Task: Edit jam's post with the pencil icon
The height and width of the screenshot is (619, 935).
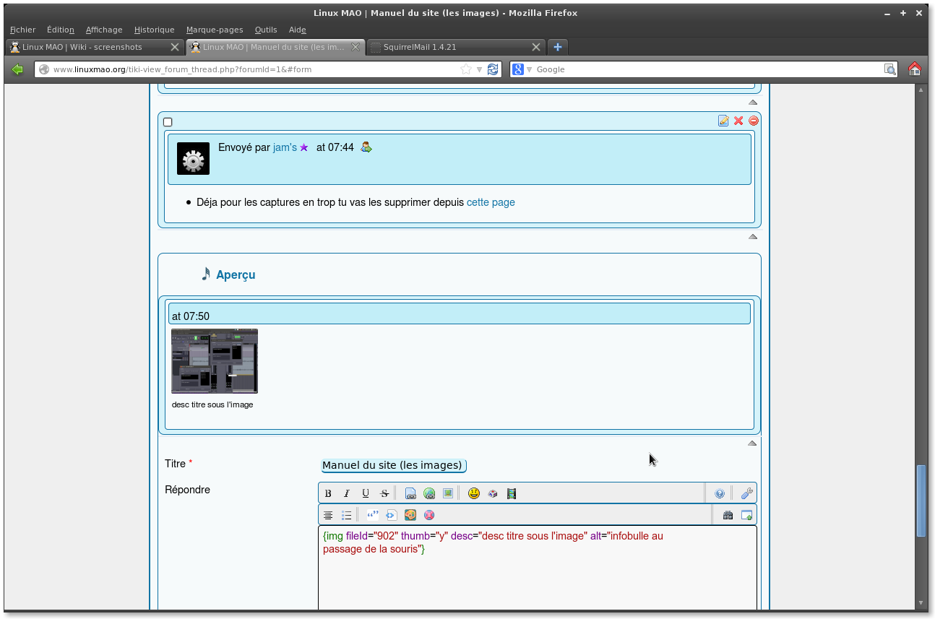Action: point(723,121)
